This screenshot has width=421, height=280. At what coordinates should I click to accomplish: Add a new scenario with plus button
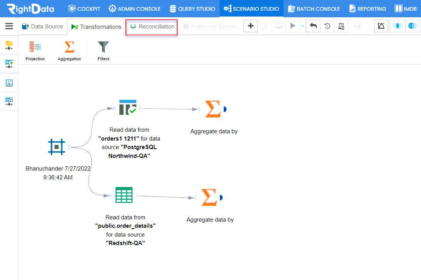[x=250, y=26]
